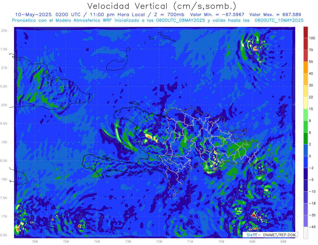Pick the orange colorbar segment between 40 and 55
Screen dimensions: 318x245
point(306,68)
